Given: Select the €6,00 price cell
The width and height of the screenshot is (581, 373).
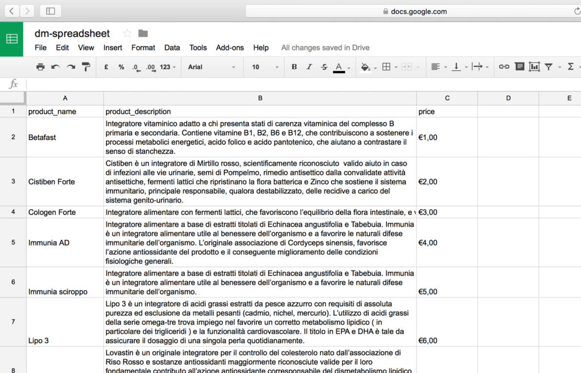Looking at the screenshot, I should pyautogui.click(x=447, y=323).
